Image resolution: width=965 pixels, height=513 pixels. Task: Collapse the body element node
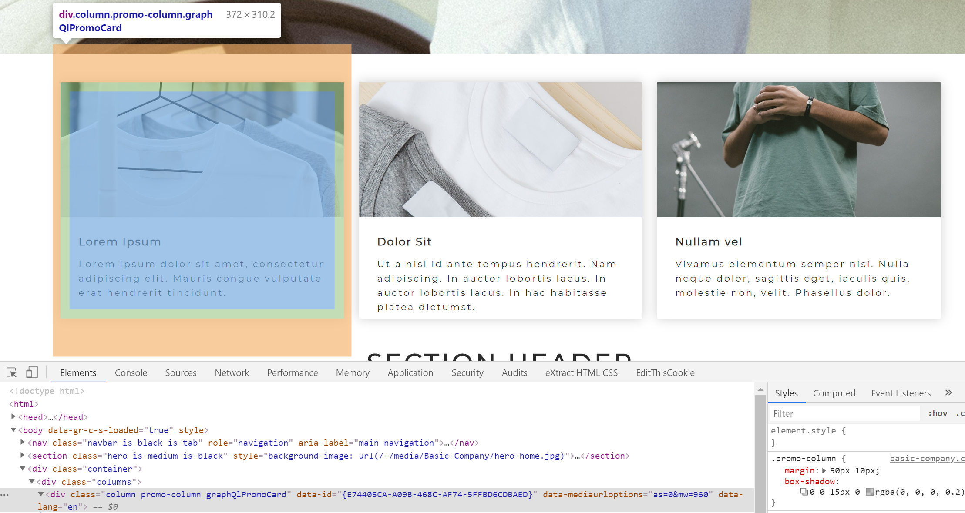pyautogui.click(x=13, y=430)
